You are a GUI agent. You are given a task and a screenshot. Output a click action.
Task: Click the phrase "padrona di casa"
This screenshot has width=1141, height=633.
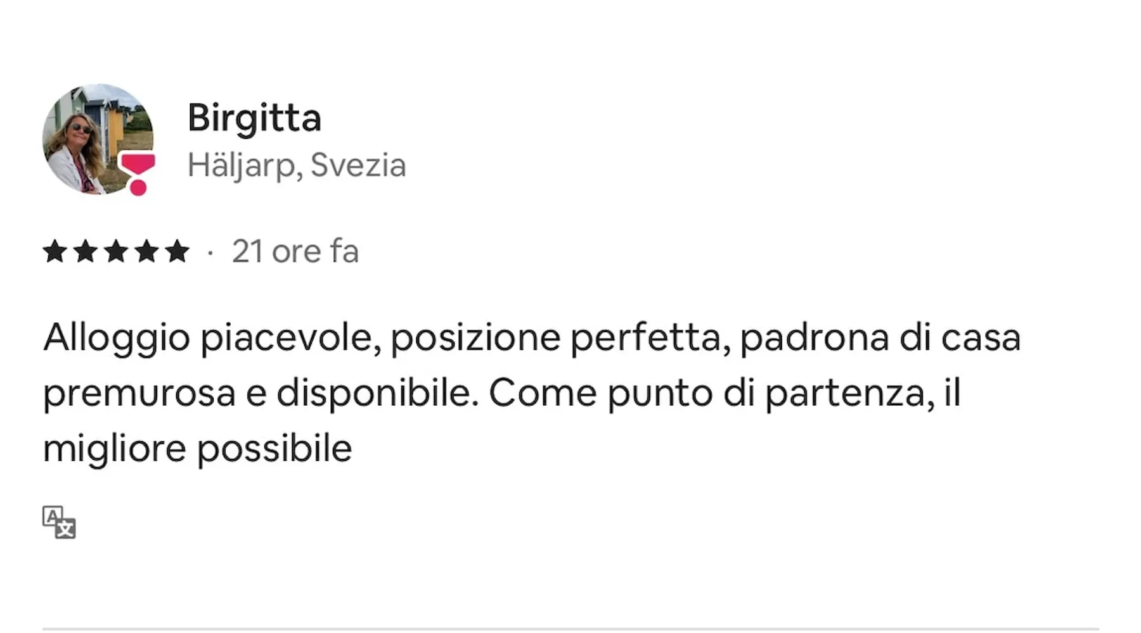pos(880,337)
